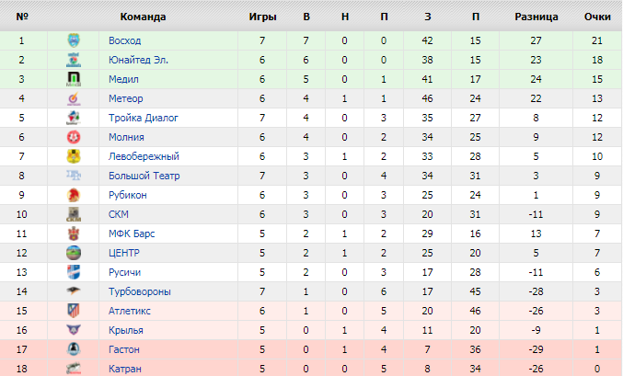Click the Метеор team logo icon

click(x=75, y=98)
